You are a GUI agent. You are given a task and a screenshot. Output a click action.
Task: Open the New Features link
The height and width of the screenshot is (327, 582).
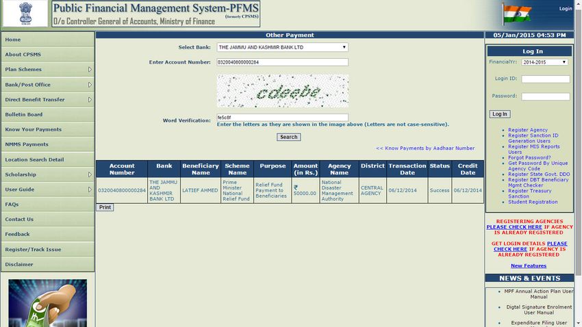[529, 265]
